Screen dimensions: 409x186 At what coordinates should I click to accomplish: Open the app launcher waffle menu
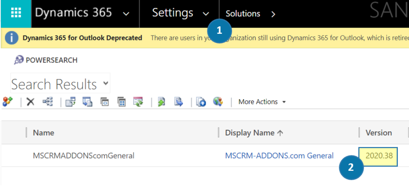point(16,13)
